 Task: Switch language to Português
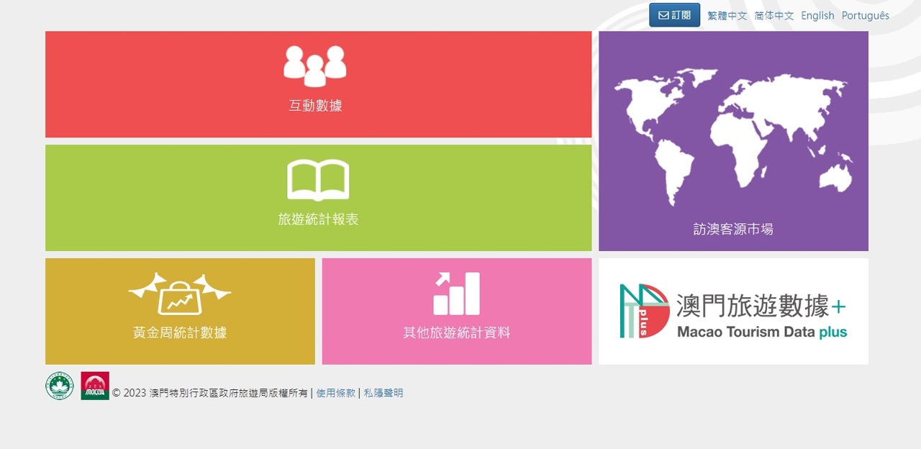[865, 16]
